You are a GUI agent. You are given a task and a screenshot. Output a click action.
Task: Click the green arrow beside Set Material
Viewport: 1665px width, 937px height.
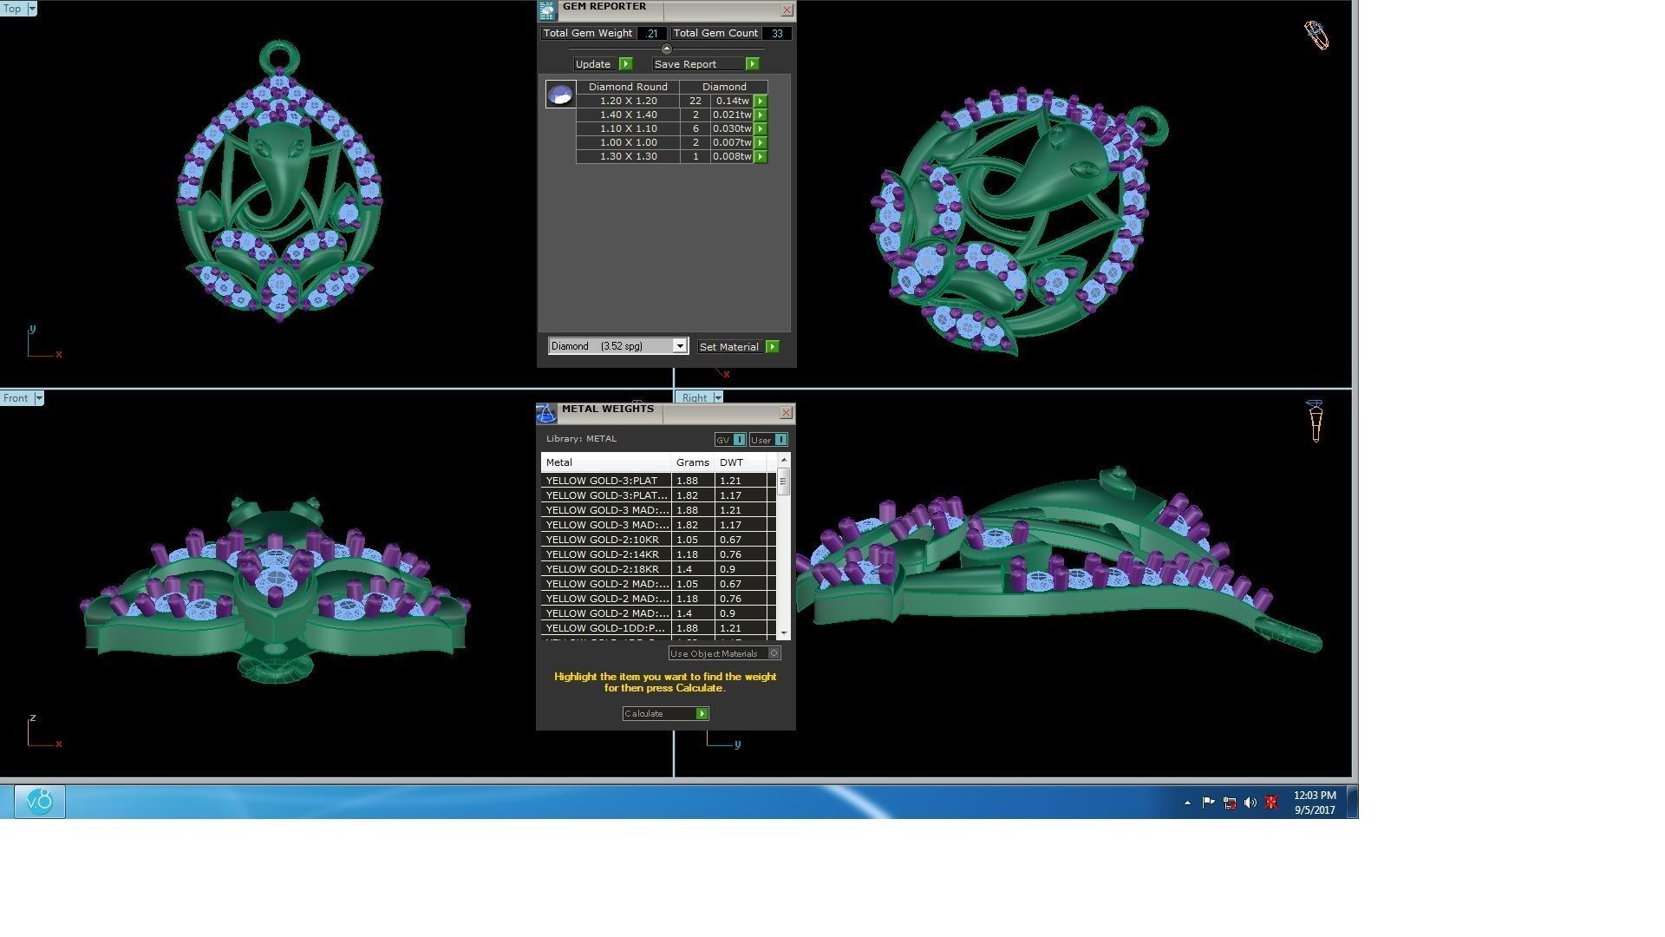[773, 347]
